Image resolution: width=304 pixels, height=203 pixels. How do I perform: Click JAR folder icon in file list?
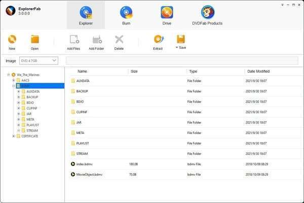(73, 122)
